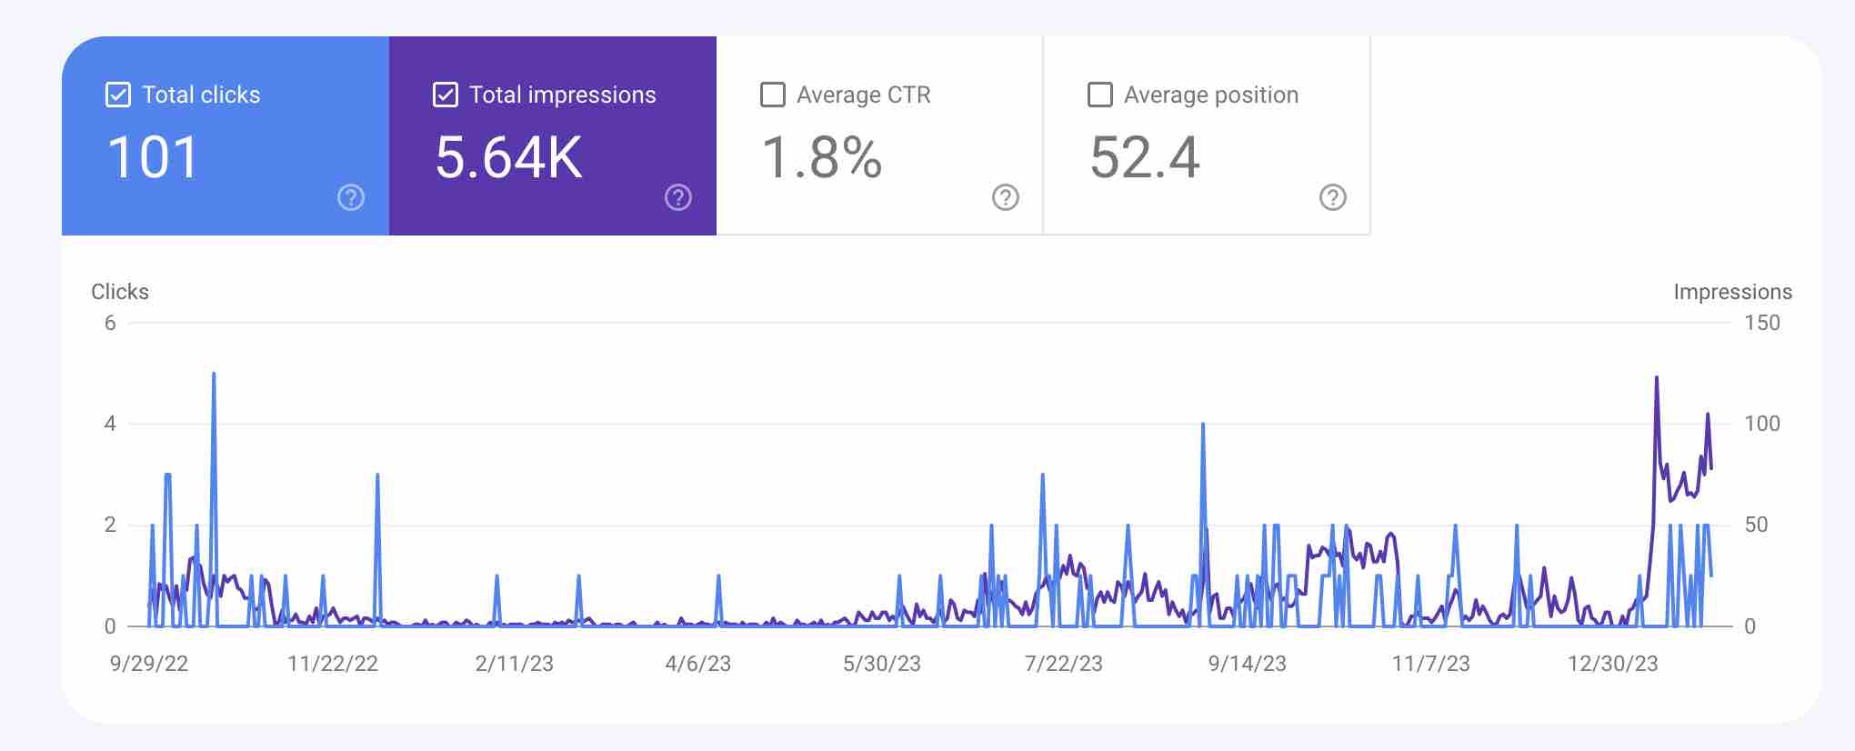The width and height of the screenshot is (1855, 751).
Task: Click the Average position help question mark
Action: (x=1333, y=197)
